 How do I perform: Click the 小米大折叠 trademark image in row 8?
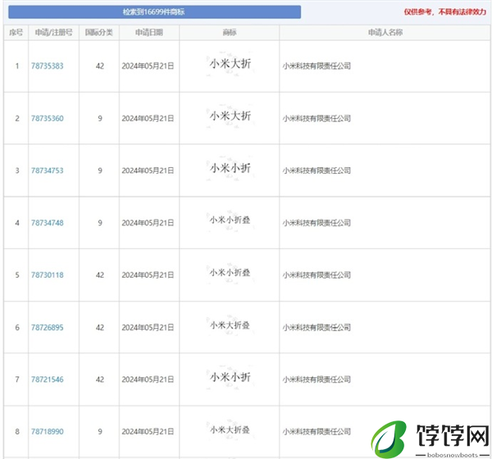(x=230, y=429)
